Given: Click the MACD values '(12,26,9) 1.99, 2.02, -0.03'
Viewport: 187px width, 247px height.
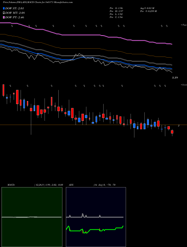Looking at the screenshot, I should [49, 185].
